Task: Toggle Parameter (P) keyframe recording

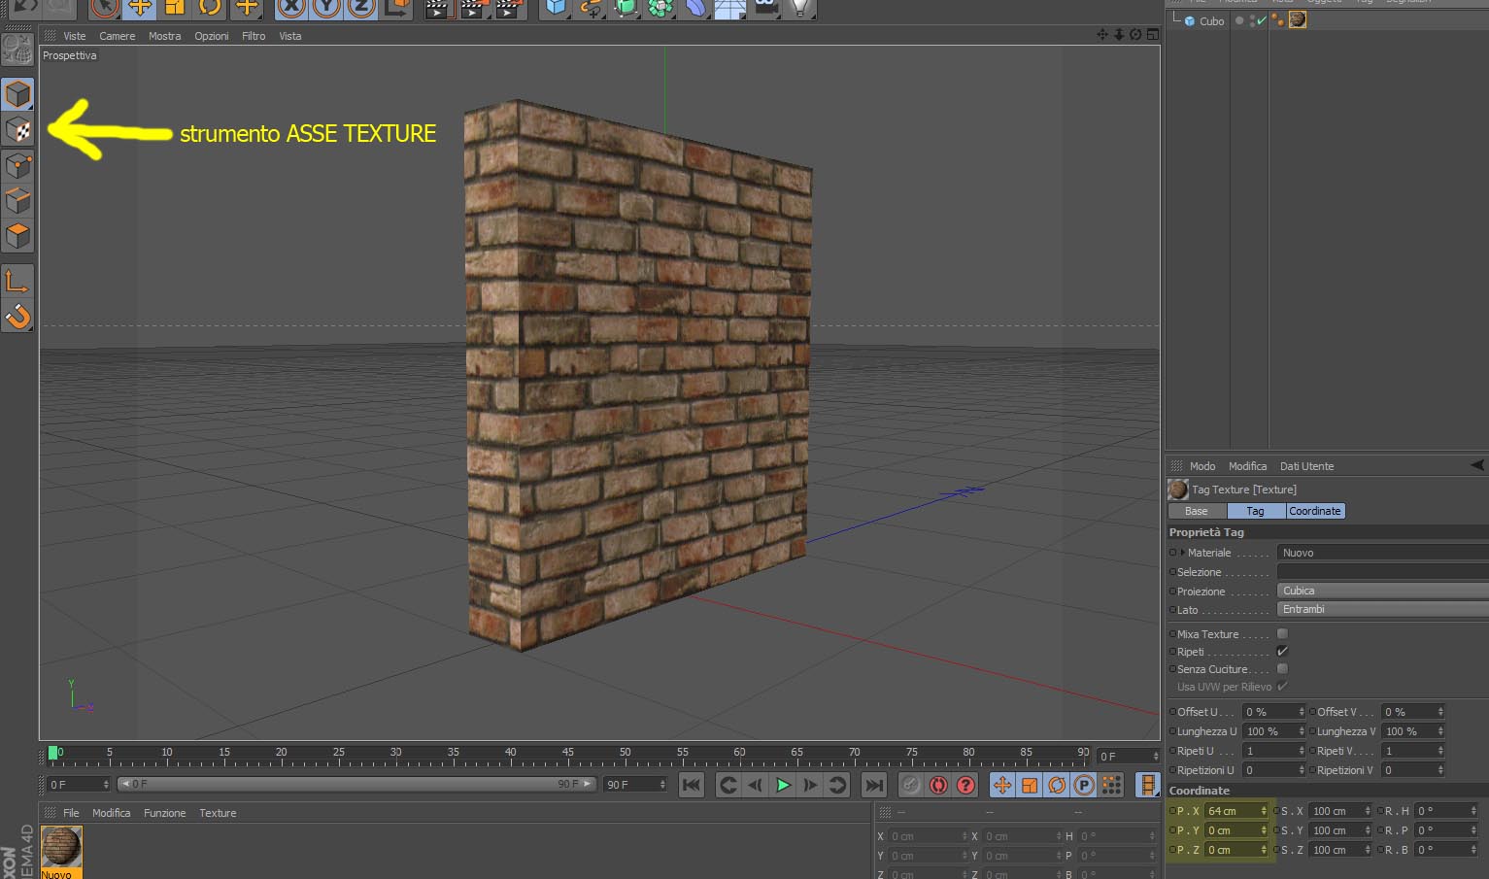Action: click(1084, 785)
